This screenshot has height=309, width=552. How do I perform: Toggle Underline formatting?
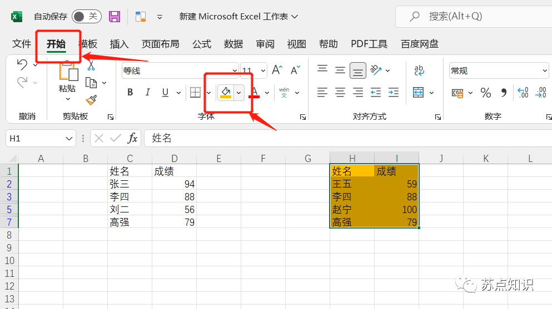(165, 92)
